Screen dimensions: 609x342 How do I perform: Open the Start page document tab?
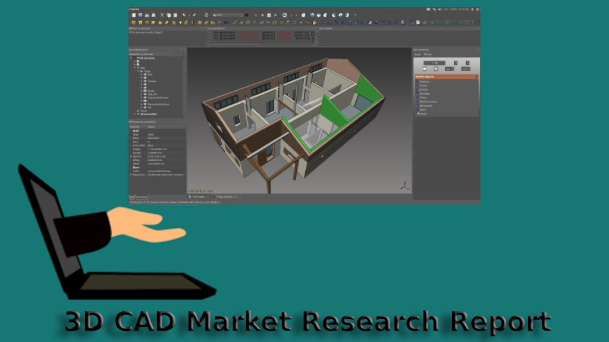[x=197, y=197]
